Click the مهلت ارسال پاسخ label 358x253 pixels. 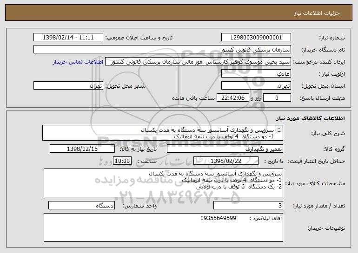(322, 98)
